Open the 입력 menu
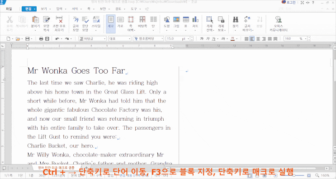336x179 pixels. pos(59,9)
